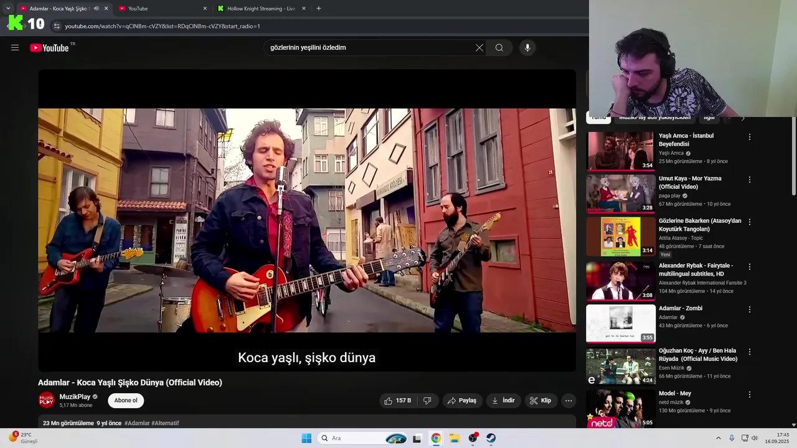The height and width of the screenshot is (448, 797).
Task: Start voice search with microphone icon
Action: pyautogui.click(x=527, y=48)
